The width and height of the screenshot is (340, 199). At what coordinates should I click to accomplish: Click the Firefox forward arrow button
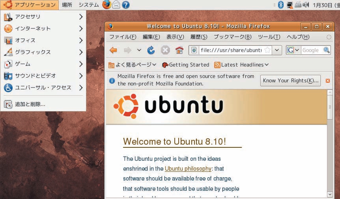pyautogui.click(x=127, y=50)
